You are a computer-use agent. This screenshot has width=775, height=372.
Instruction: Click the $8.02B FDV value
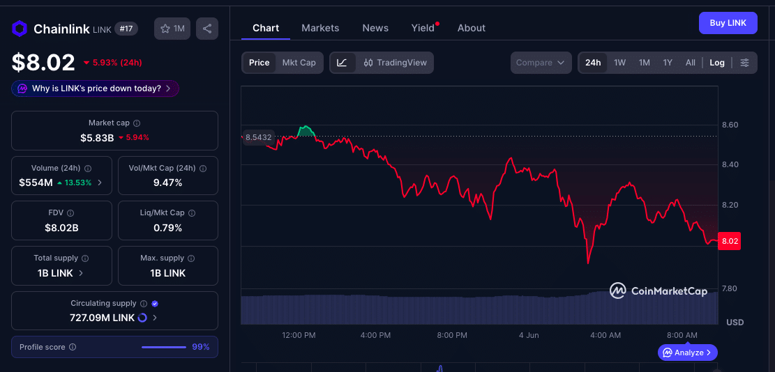(x=62, y=228)
